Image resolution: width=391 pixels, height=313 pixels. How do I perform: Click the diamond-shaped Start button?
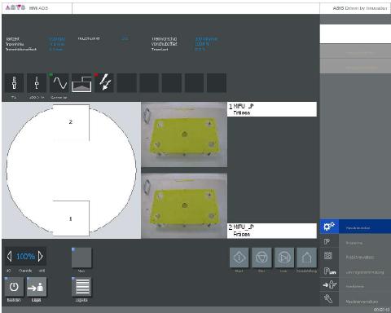[239, 258]
